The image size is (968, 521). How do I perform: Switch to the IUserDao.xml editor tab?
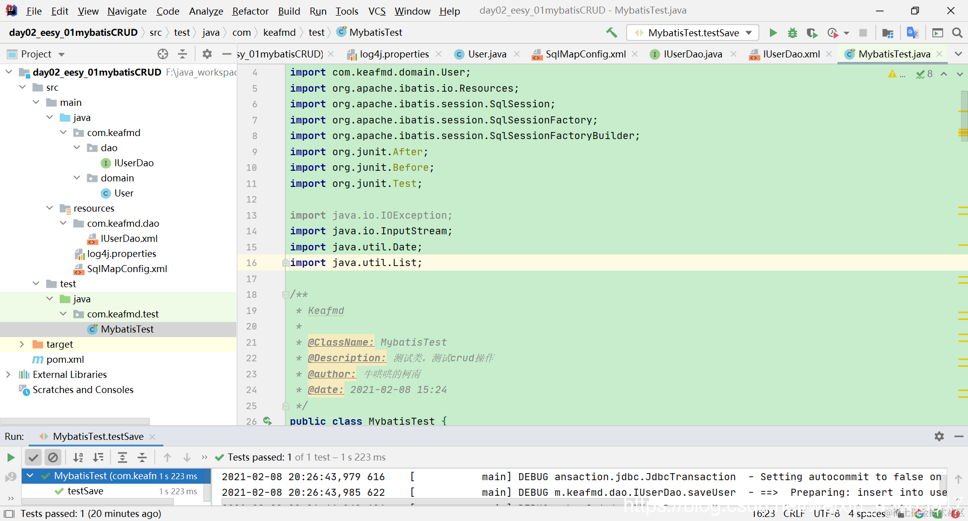[x=791, y=54]
